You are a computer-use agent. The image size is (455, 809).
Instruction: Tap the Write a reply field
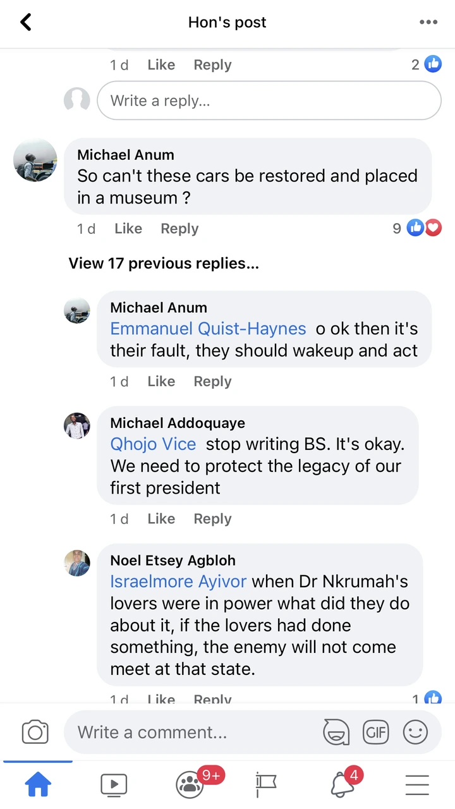coord(269,100)
